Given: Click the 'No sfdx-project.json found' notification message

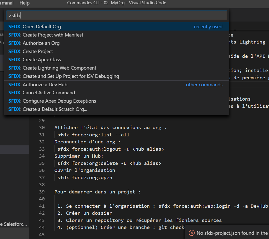Looking at the screenshot, I should pyautogui.click(x=232, y=233).
